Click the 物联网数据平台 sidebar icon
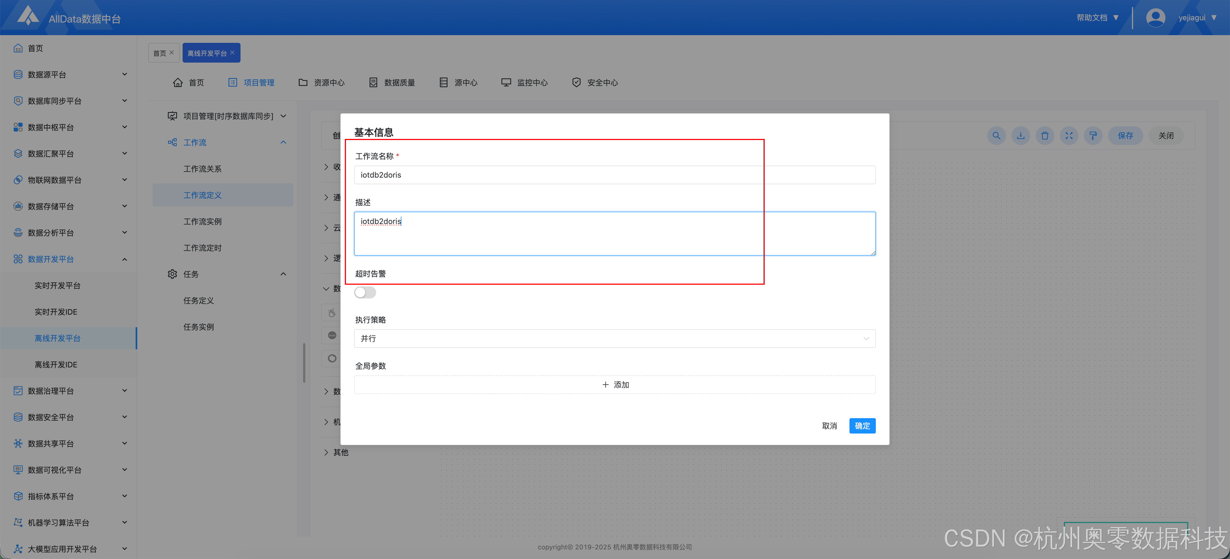 tap(18, 180)
